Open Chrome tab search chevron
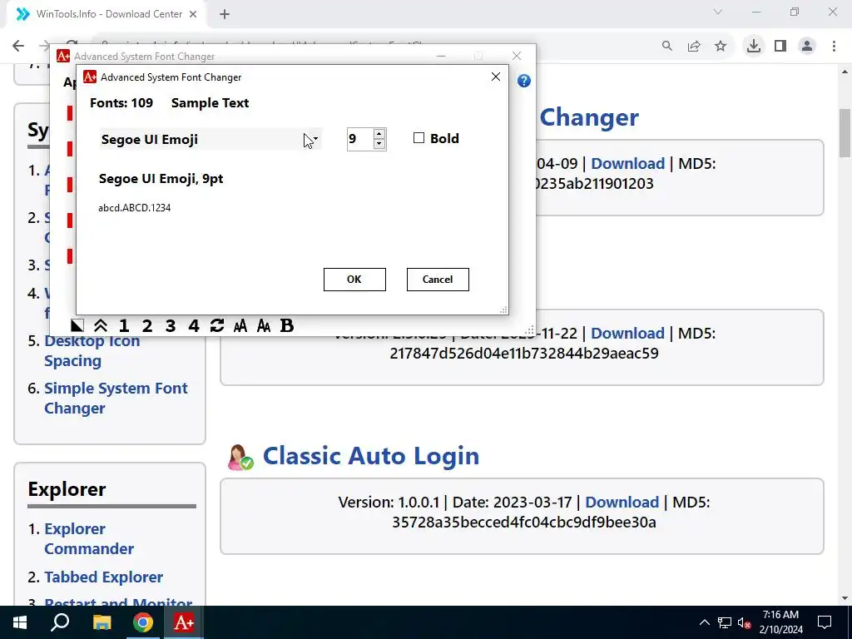This screenshot has width=852, height=639. tap(718, 12)
